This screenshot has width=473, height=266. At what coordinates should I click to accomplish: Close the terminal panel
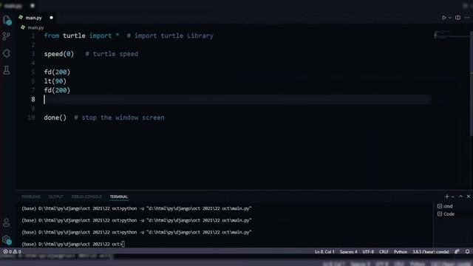coord(469,197)
